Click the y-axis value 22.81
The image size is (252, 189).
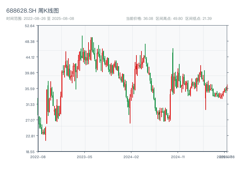30,136
